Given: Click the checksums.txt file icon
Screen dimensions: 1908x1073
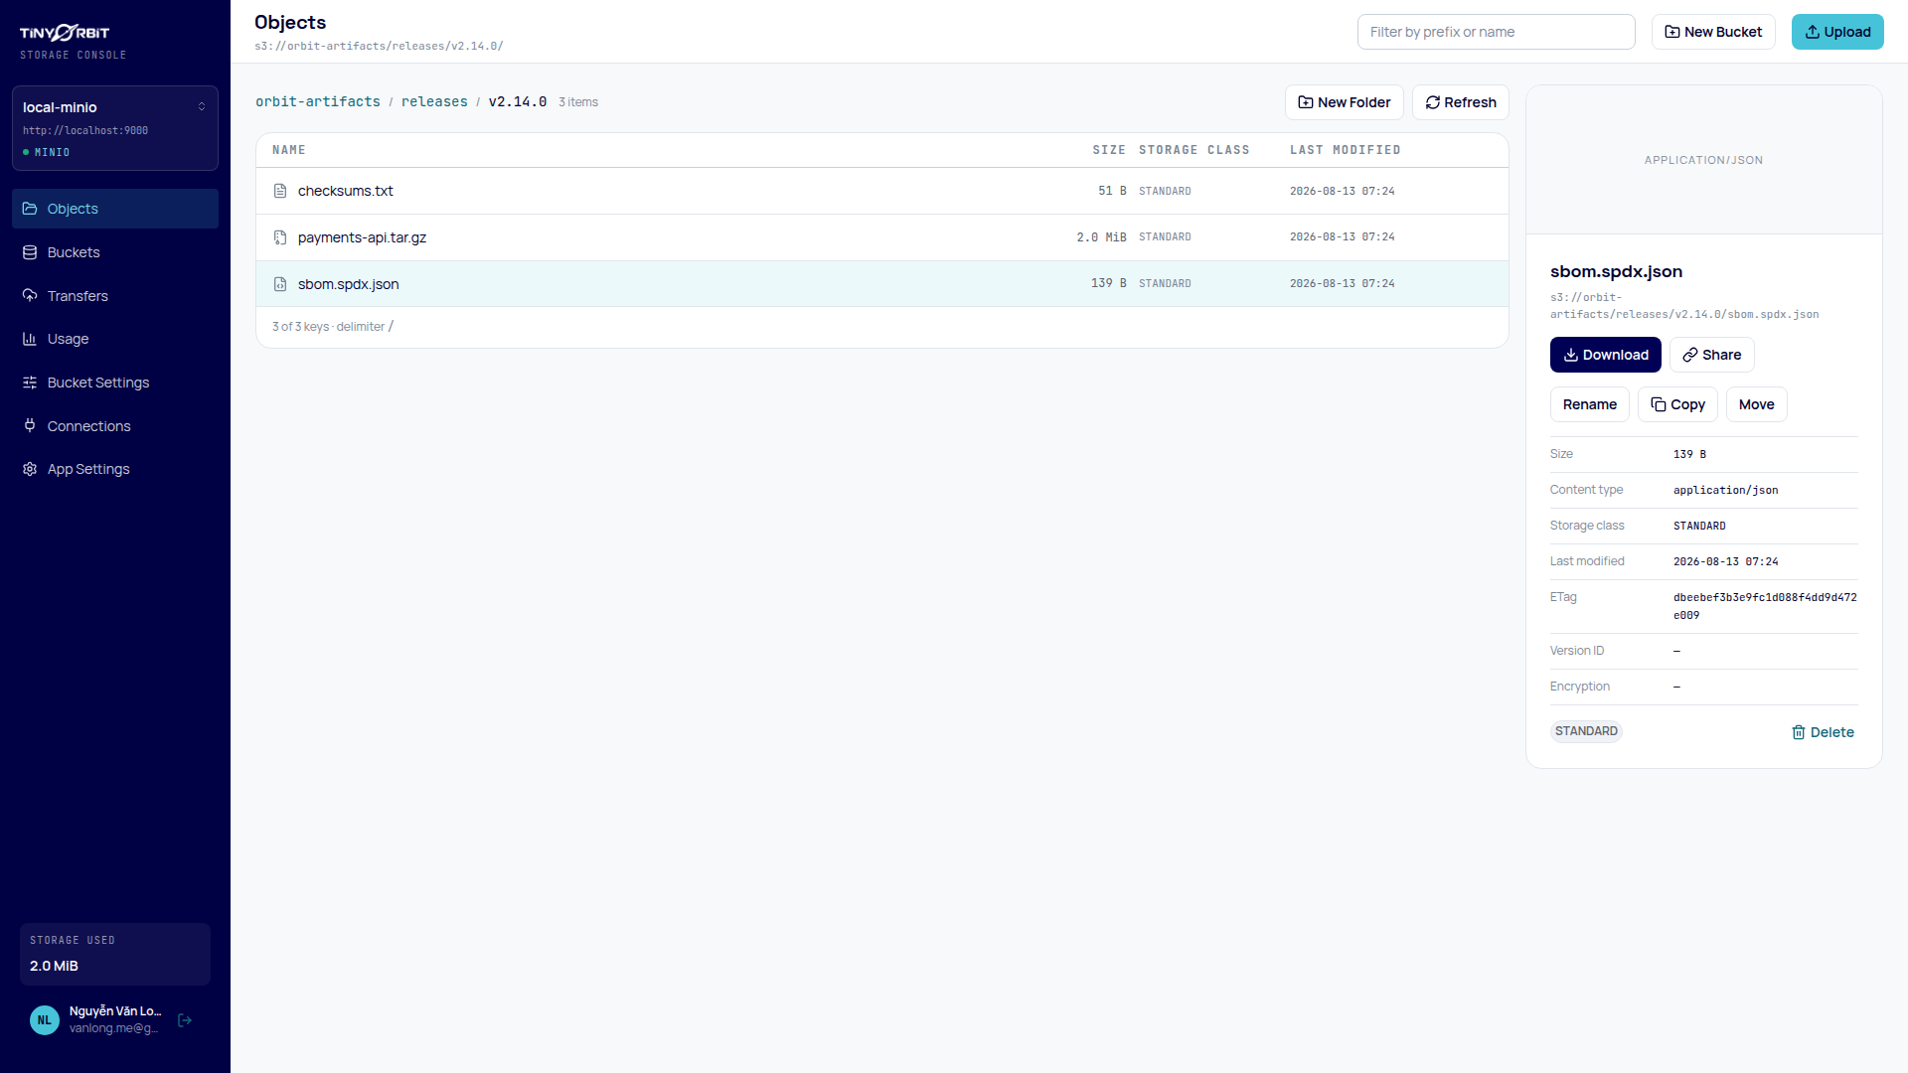Looking at the screenshot, I should click(x=280, y=191).
